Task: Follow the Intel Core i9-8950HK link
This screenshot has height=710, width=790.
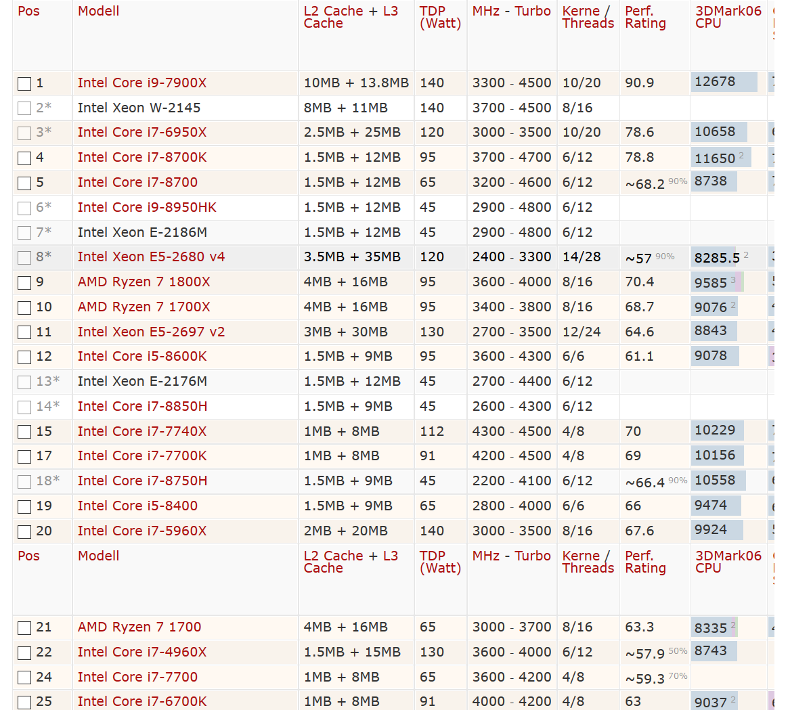Action: pyautogui.click(x=147, y=207)
